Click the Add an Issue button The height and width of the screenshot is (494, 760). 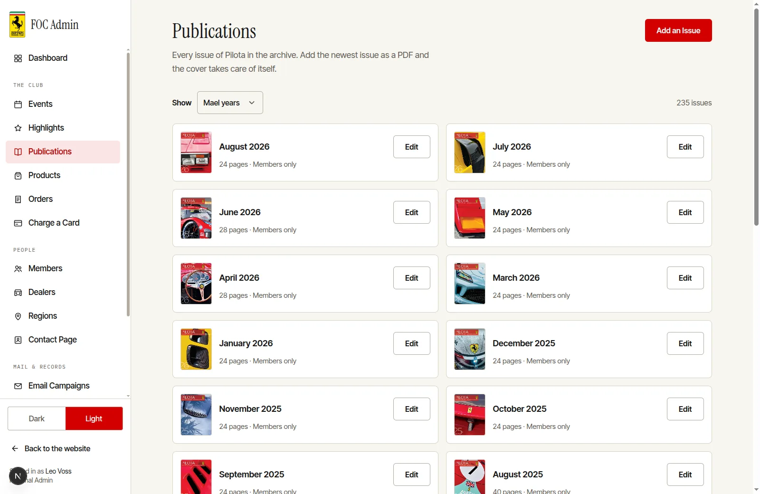678,30
